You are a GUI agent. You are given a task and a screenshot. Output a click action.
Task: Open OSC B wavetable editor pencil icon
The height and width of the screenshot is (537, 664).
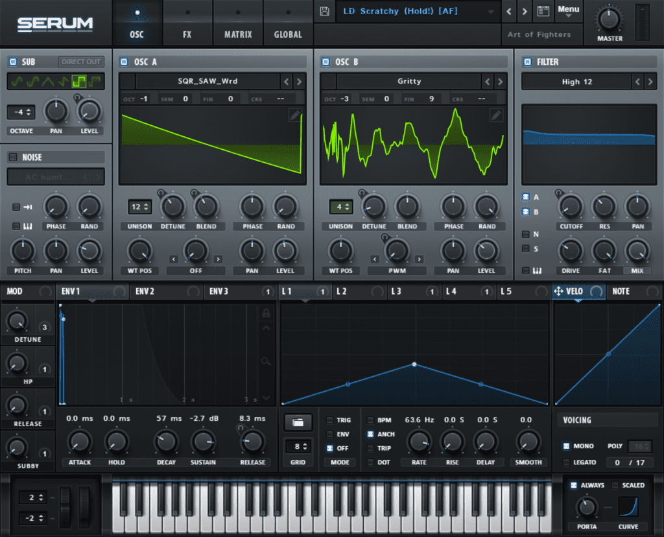point(496,115)
